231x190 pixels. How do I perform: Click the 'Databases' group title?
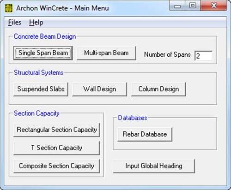[133, 118]
